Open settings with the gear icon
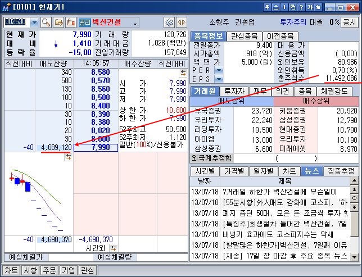 (169, 22)
